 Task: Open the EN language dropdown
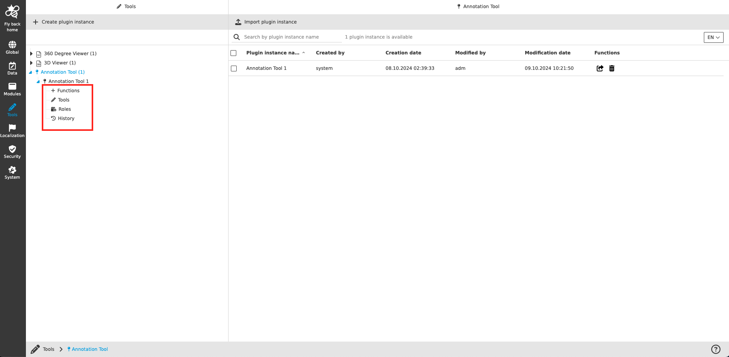[713, 37]
